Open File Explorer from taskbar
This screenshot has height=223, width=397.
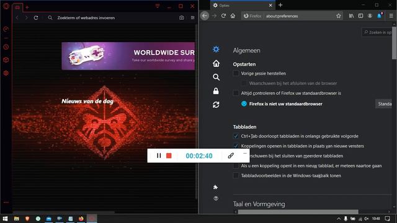click(17, 219)
